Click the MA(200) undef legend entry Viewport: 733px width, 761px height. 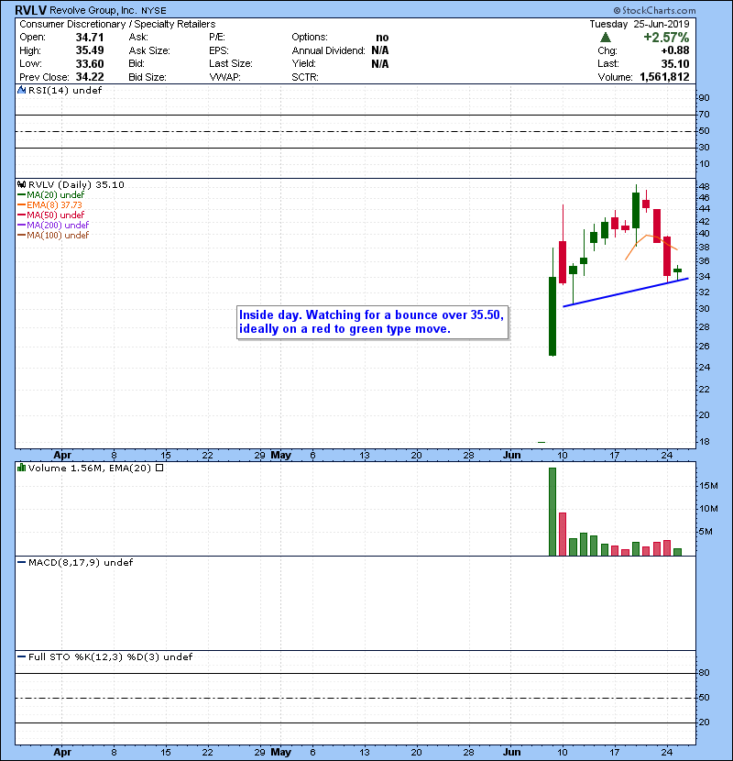click(58, 226)
